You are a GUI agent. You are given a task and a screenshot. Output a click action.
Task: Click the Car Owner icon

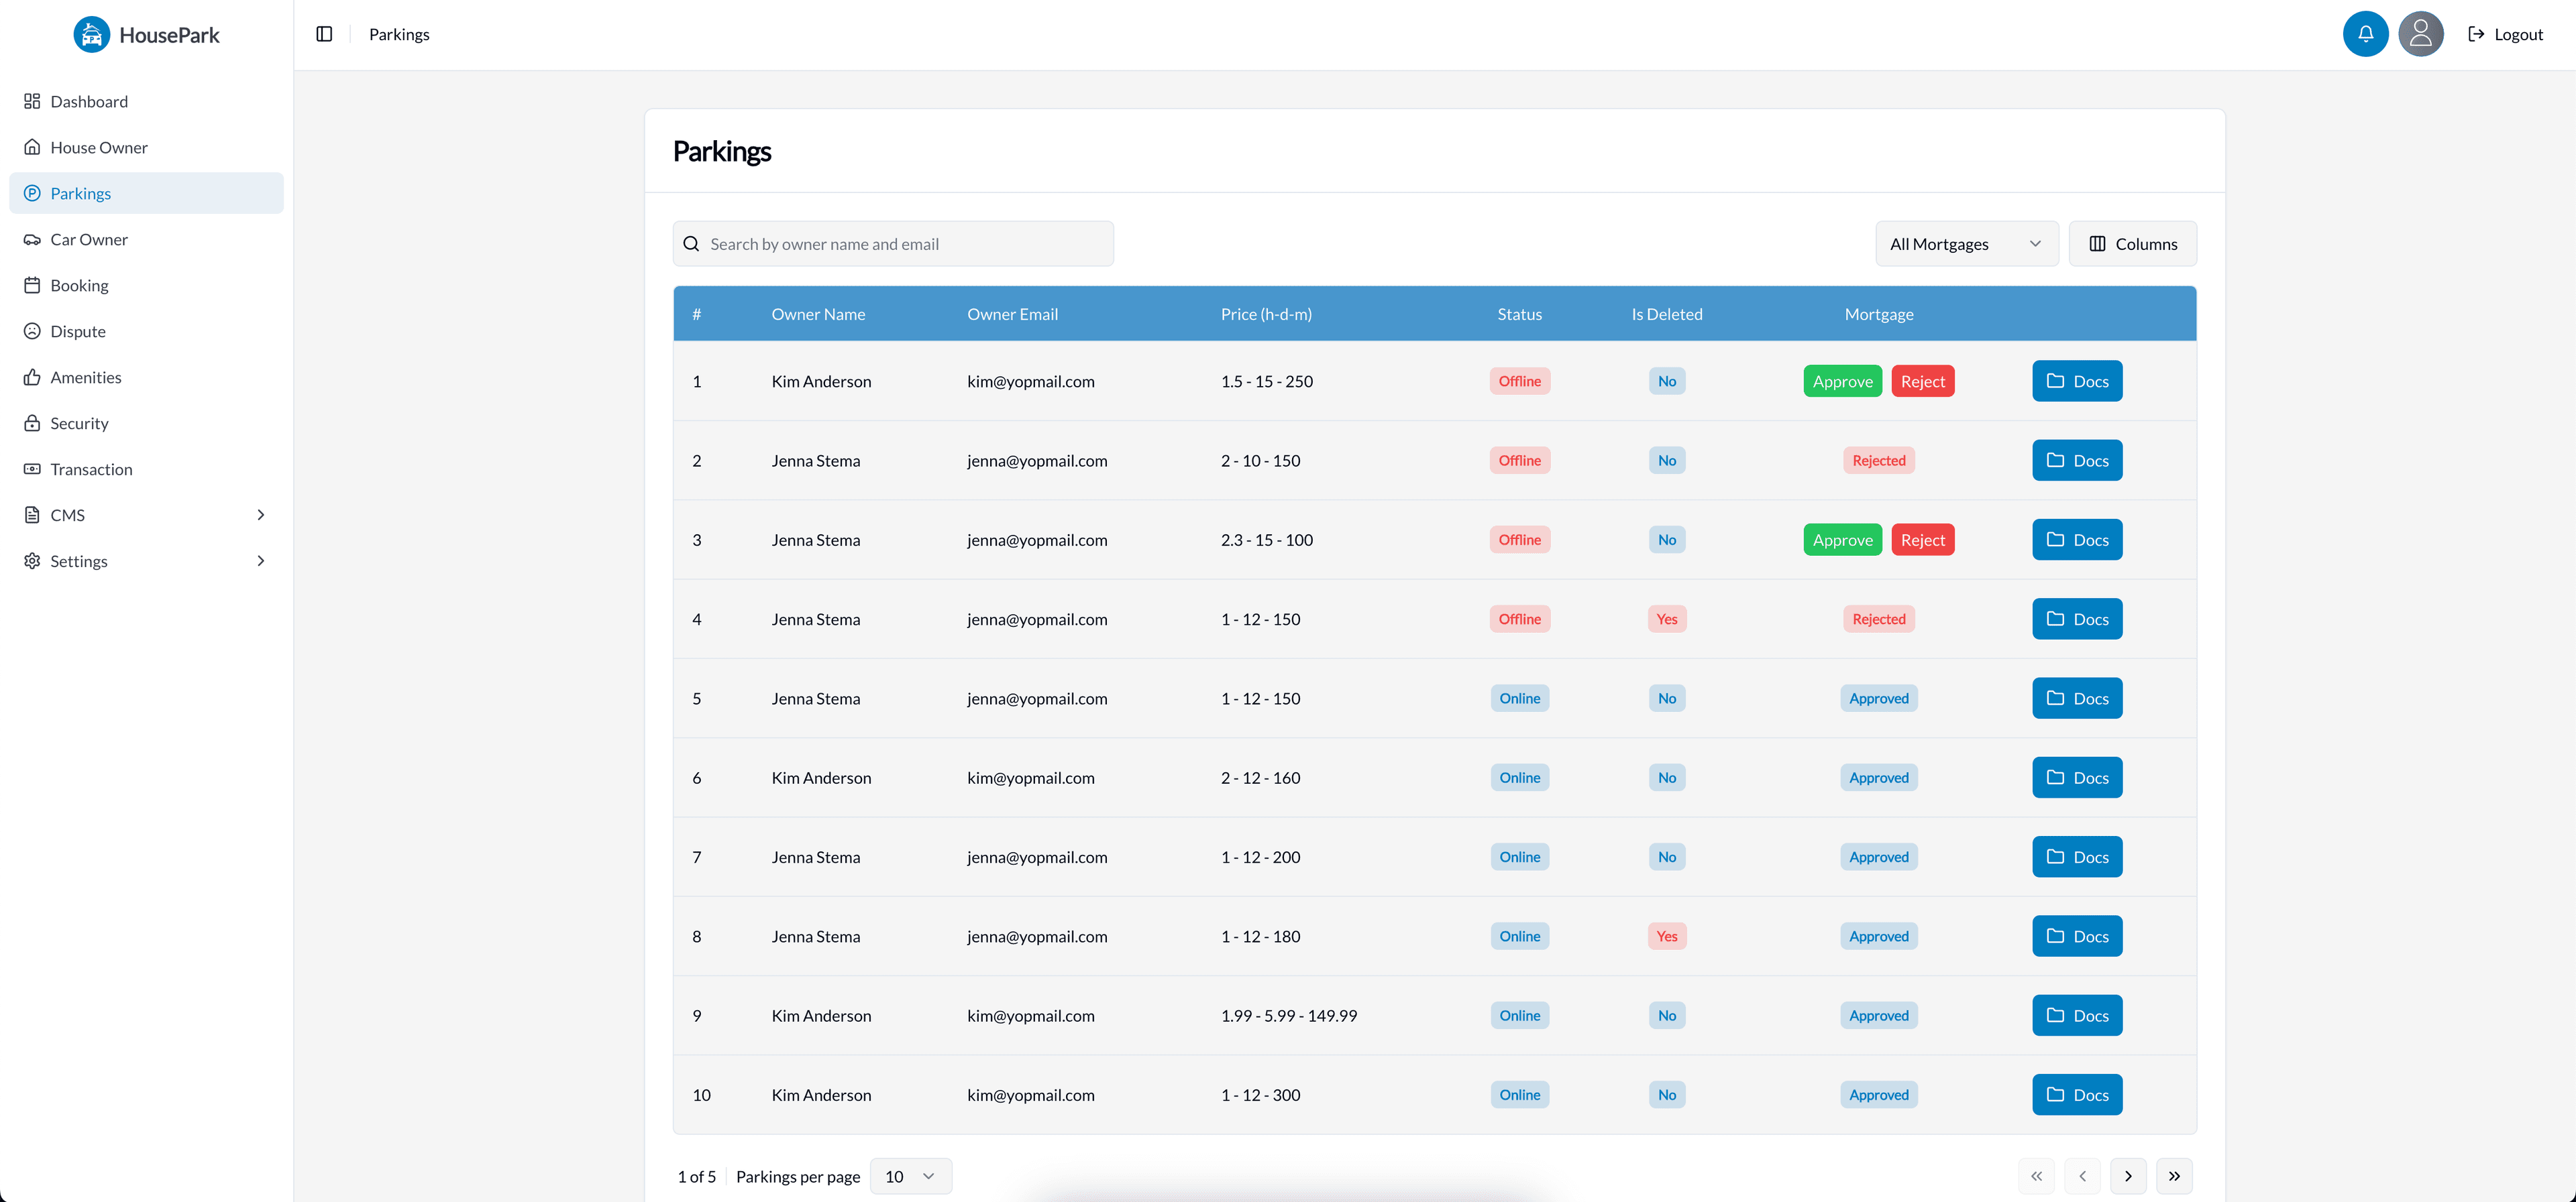click(x=31, y=239)
